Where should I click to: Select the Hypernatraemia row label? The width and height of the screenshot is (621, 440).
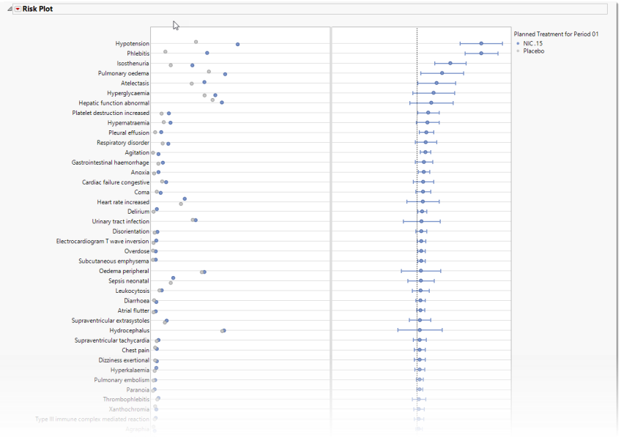(x=128, y=123)
